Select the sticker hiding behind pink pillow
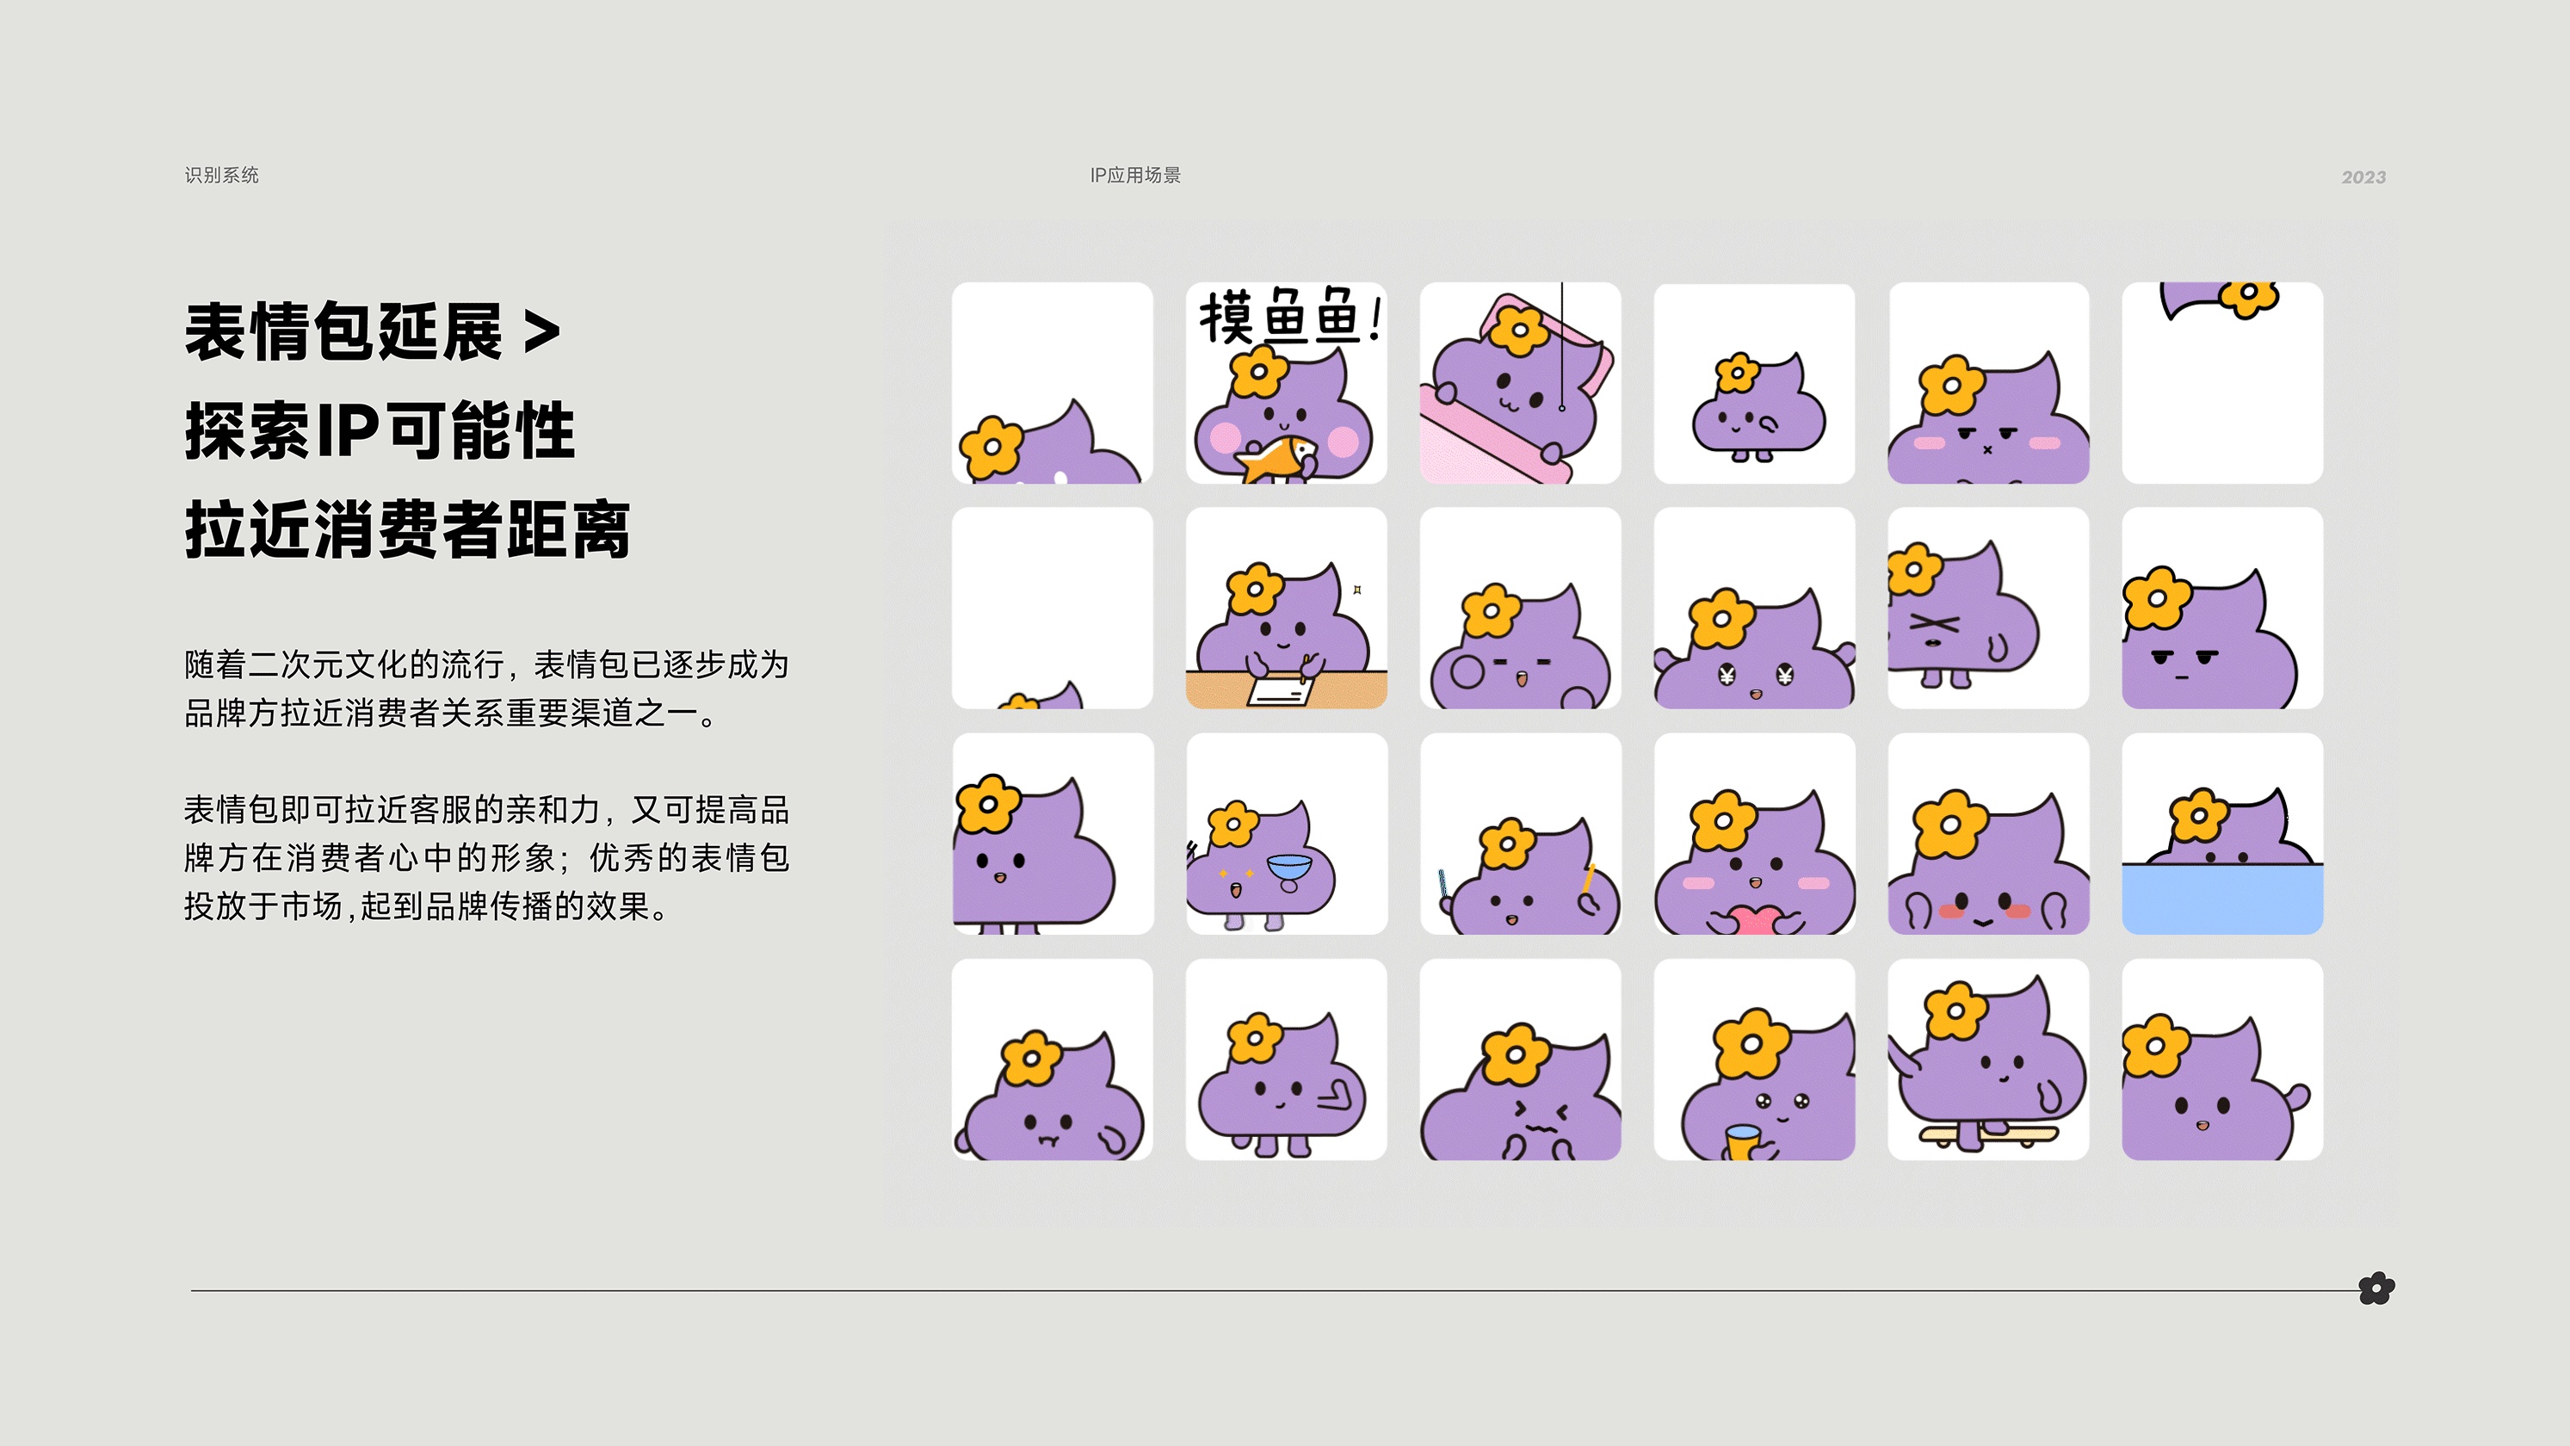Viewport: 2570px width, 1446px height. tap(1519, 383)
